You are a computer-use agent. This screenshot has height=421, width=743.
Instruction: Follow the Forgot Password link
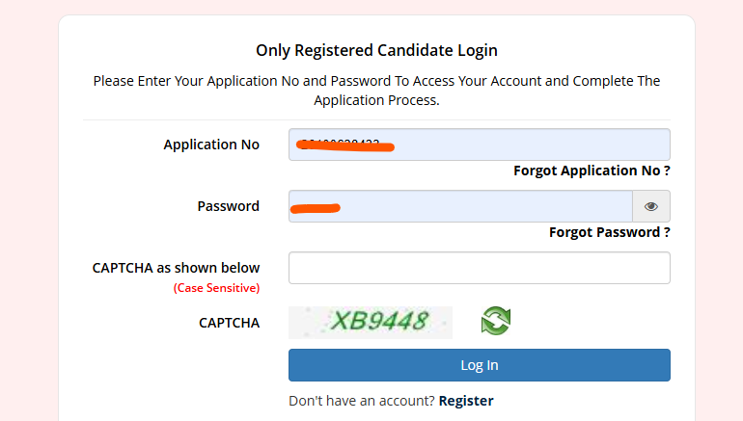click(x=609, y=232)
